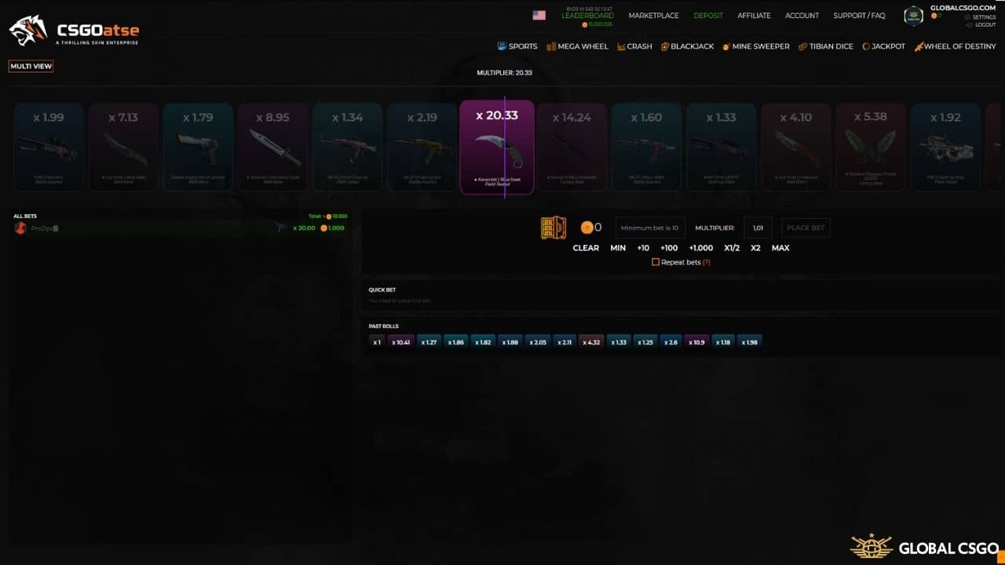Screen dimensions: 1005x565
Task: Open the Affiliate page
Action: 754,15
